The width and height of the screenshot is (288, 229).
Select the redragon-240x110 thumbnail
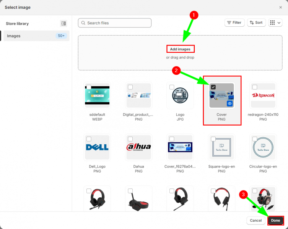(263, 96)
